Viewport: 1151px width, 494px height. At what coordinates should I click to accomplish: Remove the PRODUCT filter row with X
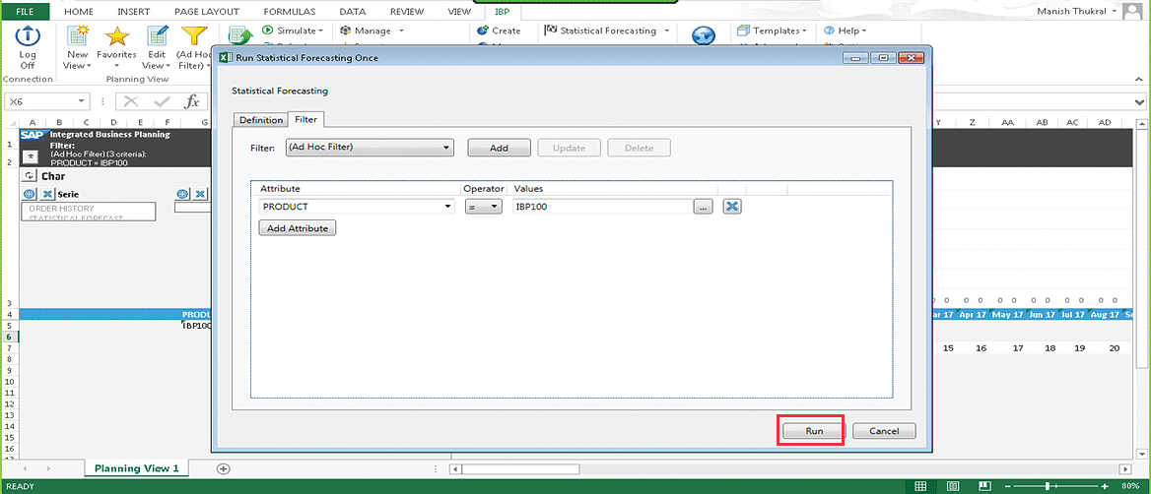pyautogui.click(x=731, y=207)
